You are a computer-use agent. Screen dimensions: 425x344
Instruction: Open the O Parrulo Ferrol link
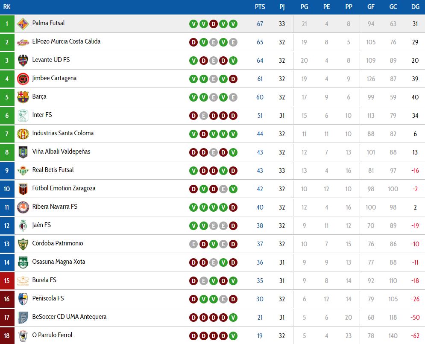click(52, 335)
